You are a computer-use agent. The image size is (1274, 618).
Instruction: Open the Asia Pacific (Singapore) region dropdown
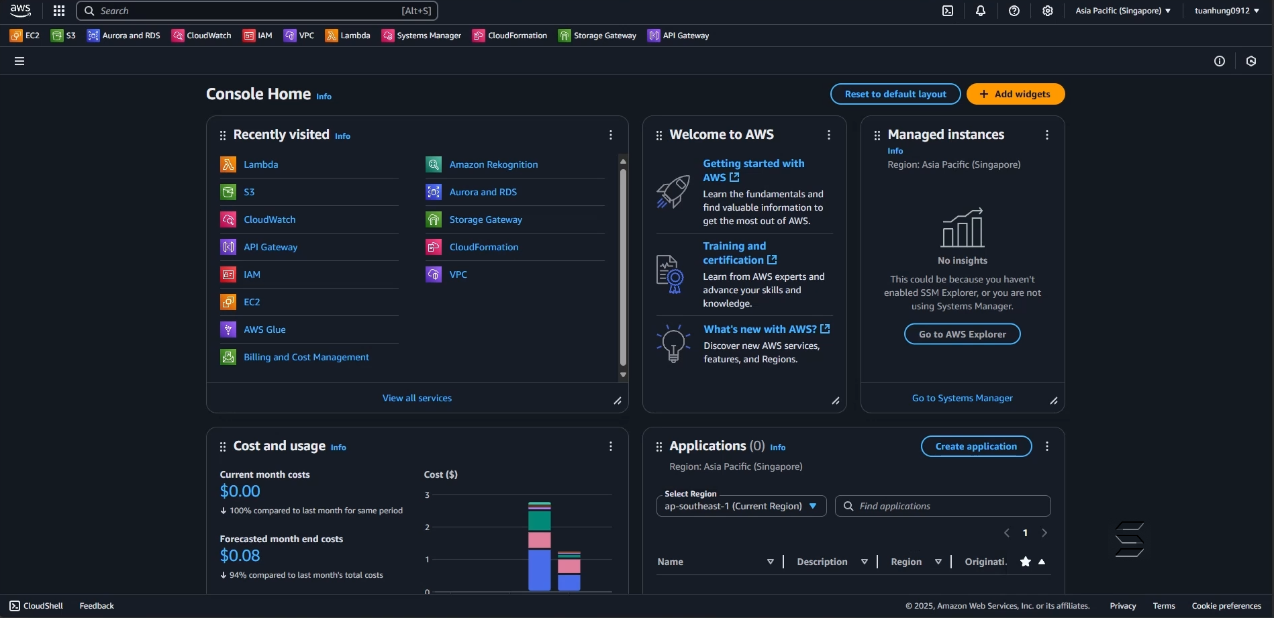1123,11
